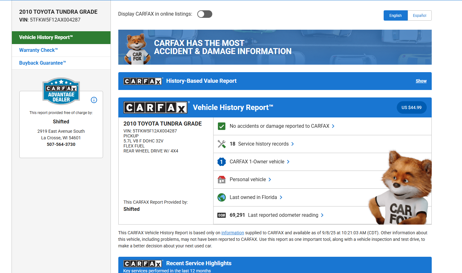
Task: Expand Last reported odometer reading chevron
Action: coord(322,215)
